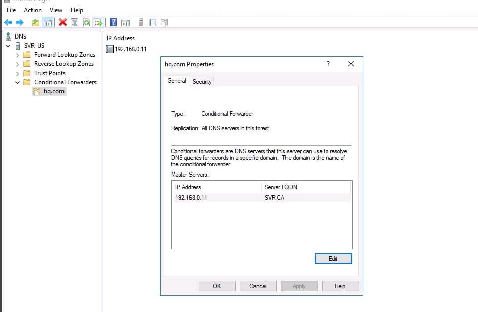Collapse the SVR-US server node
The width and height of the screenshot is (478, 312).
click(8, 46)
